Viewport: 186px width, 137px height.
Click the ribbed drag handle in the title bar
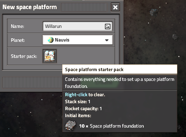(x=84, y=7)
